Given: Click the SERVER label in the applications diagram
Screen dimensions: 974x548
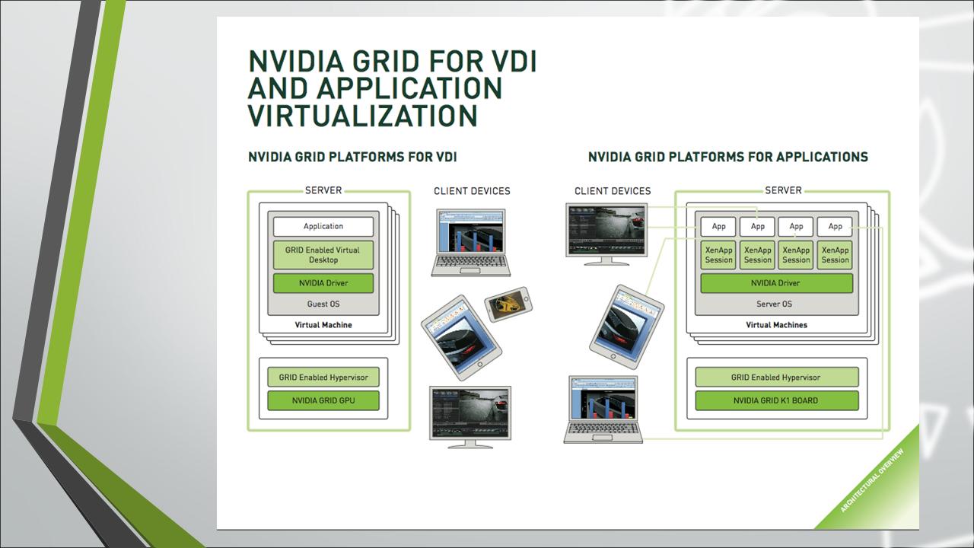Looking at the screenshot, I should click(784, 190).
